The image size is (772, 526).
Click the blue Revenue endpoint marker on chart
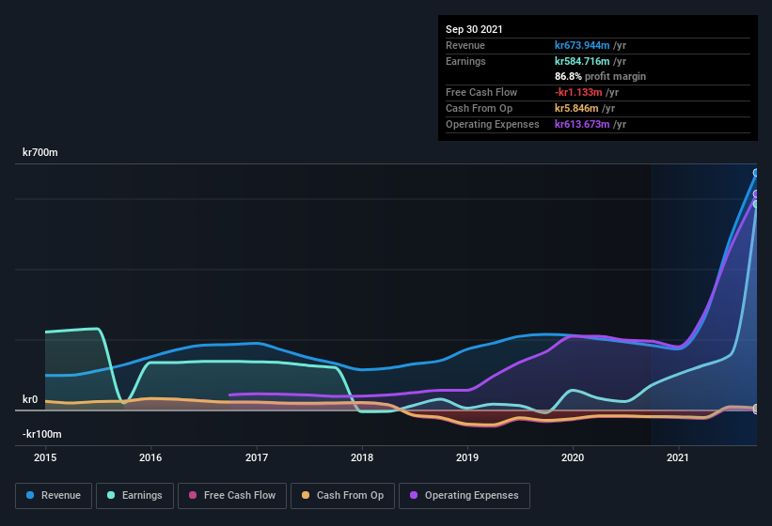pyautogui.click(x=756, y=173)
